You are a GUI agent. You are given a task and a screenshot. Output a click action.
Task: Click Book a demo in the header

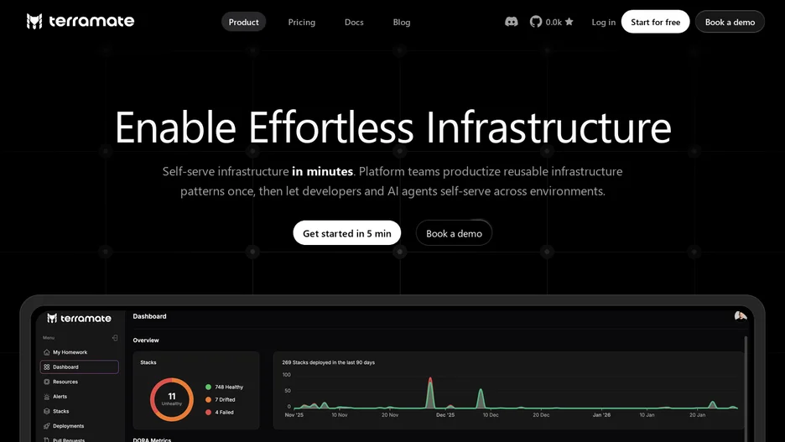point(730,22)
